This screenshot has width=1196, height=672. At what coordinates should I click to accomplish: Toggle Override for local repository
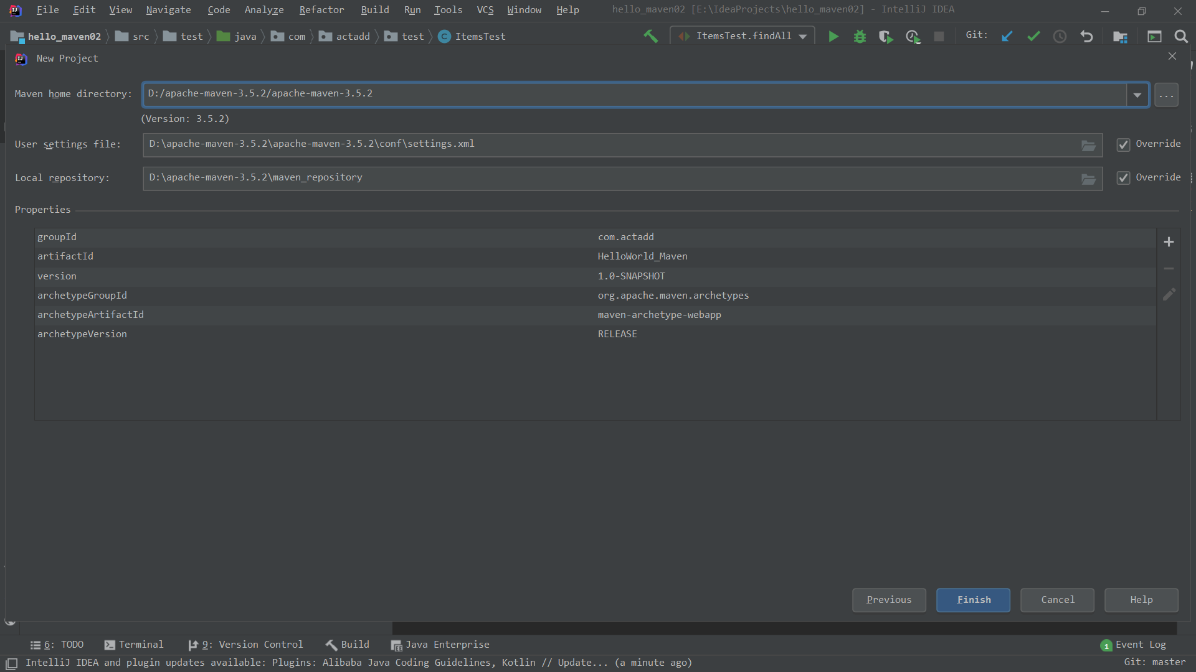click(x=1123, y=178)
